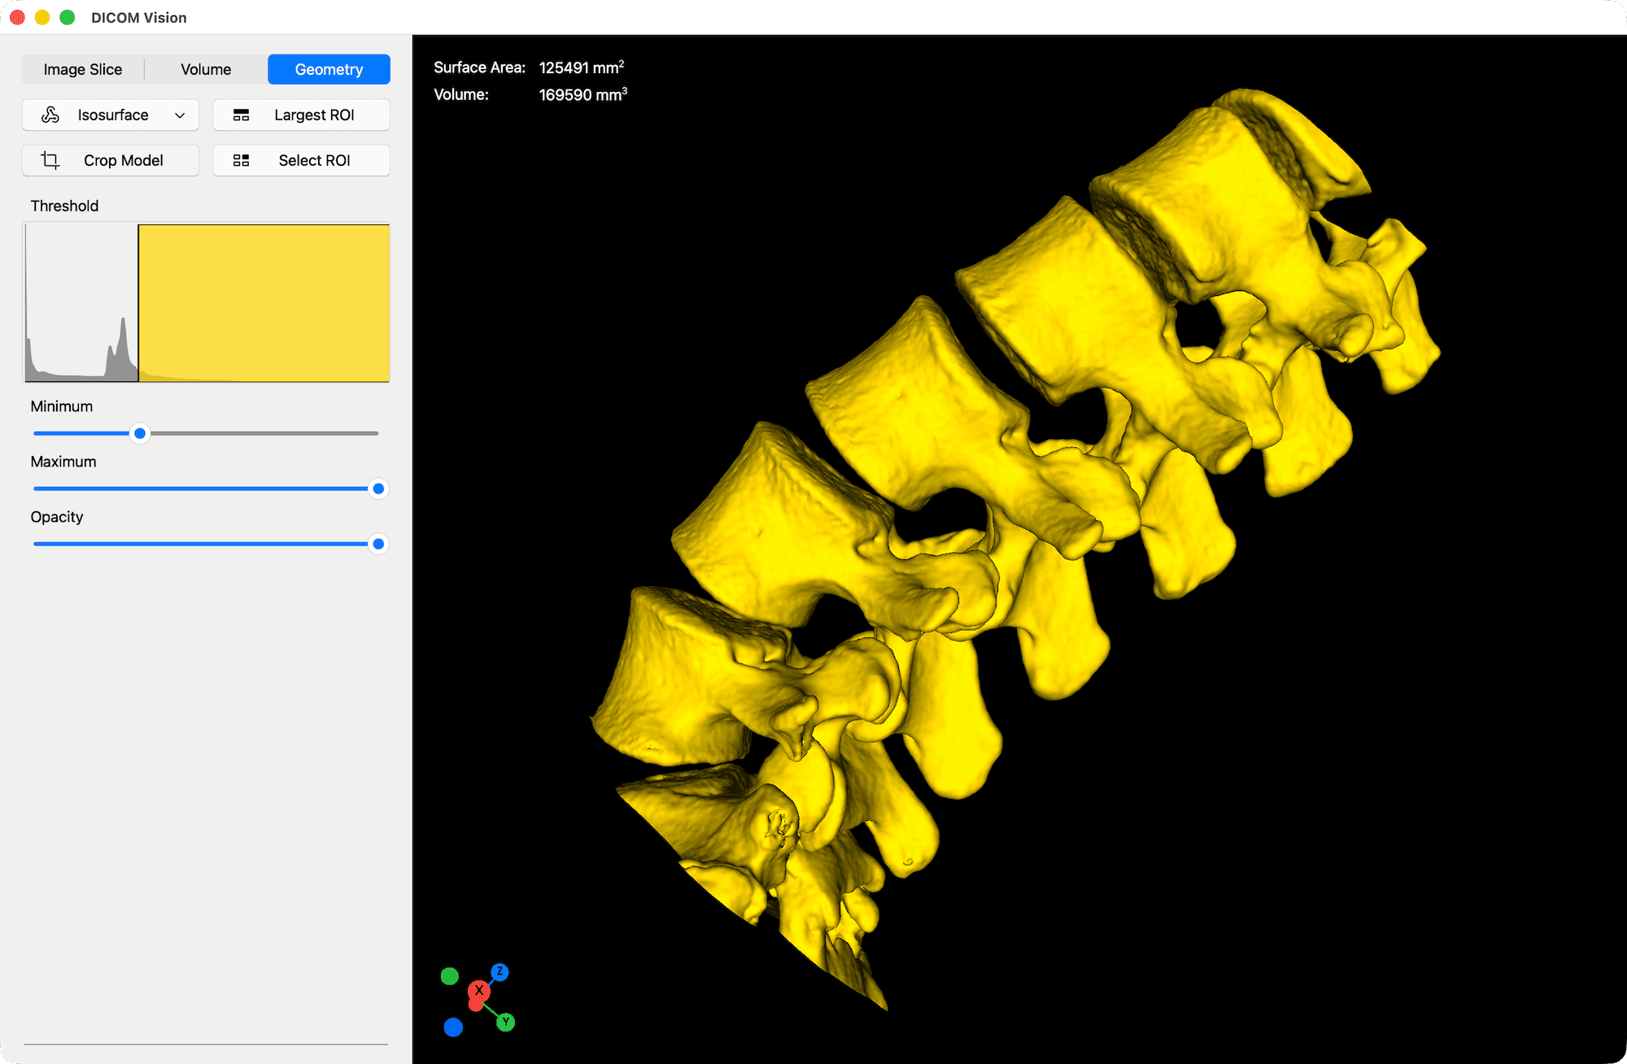
Task: Select the Geometry tab
Action: coord(329,69)
